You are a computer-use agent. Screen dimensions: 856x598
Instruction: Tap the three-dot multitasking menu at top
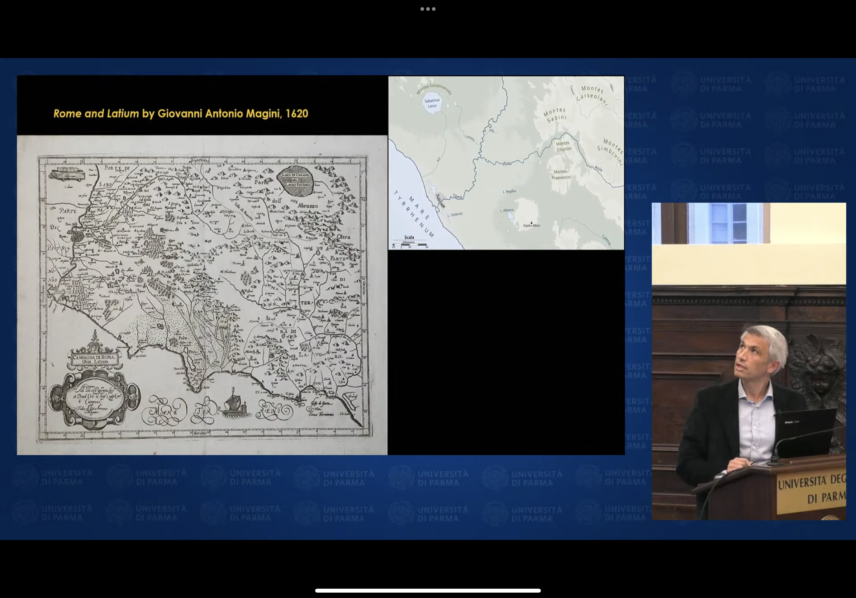[428, 9]
